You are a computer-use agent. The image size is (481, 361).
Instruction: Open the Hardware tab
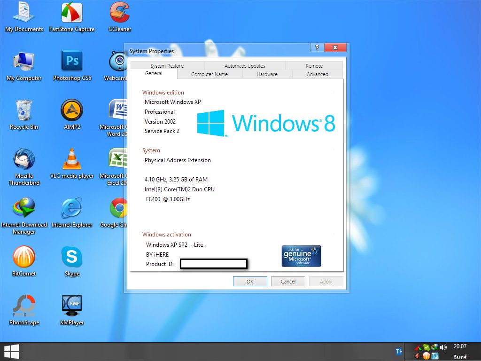pyautogui.click(x=267, y=74)
